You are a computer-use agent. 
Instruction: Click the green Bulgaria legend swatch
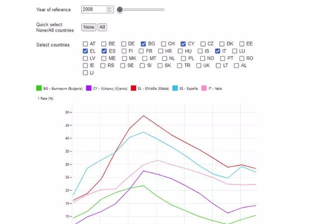coord(39,88)
